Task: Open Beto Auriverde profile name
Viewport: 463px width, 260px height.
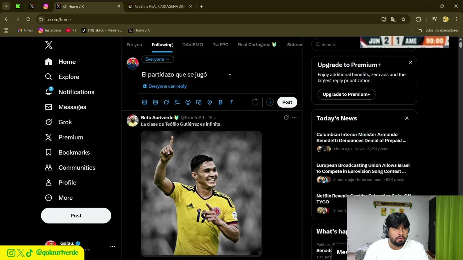Action: point(157,118)
